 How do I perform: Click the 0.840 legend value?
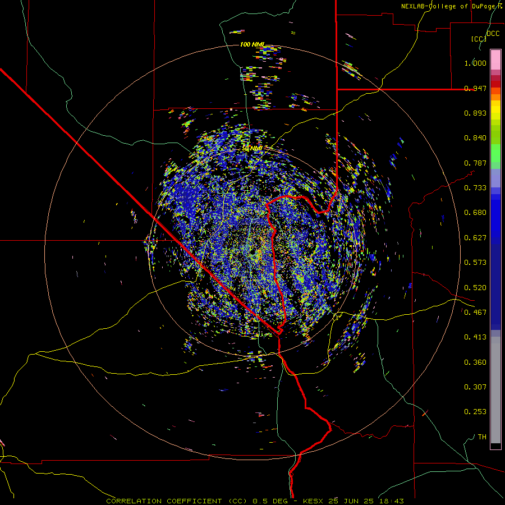click(475, 138)
